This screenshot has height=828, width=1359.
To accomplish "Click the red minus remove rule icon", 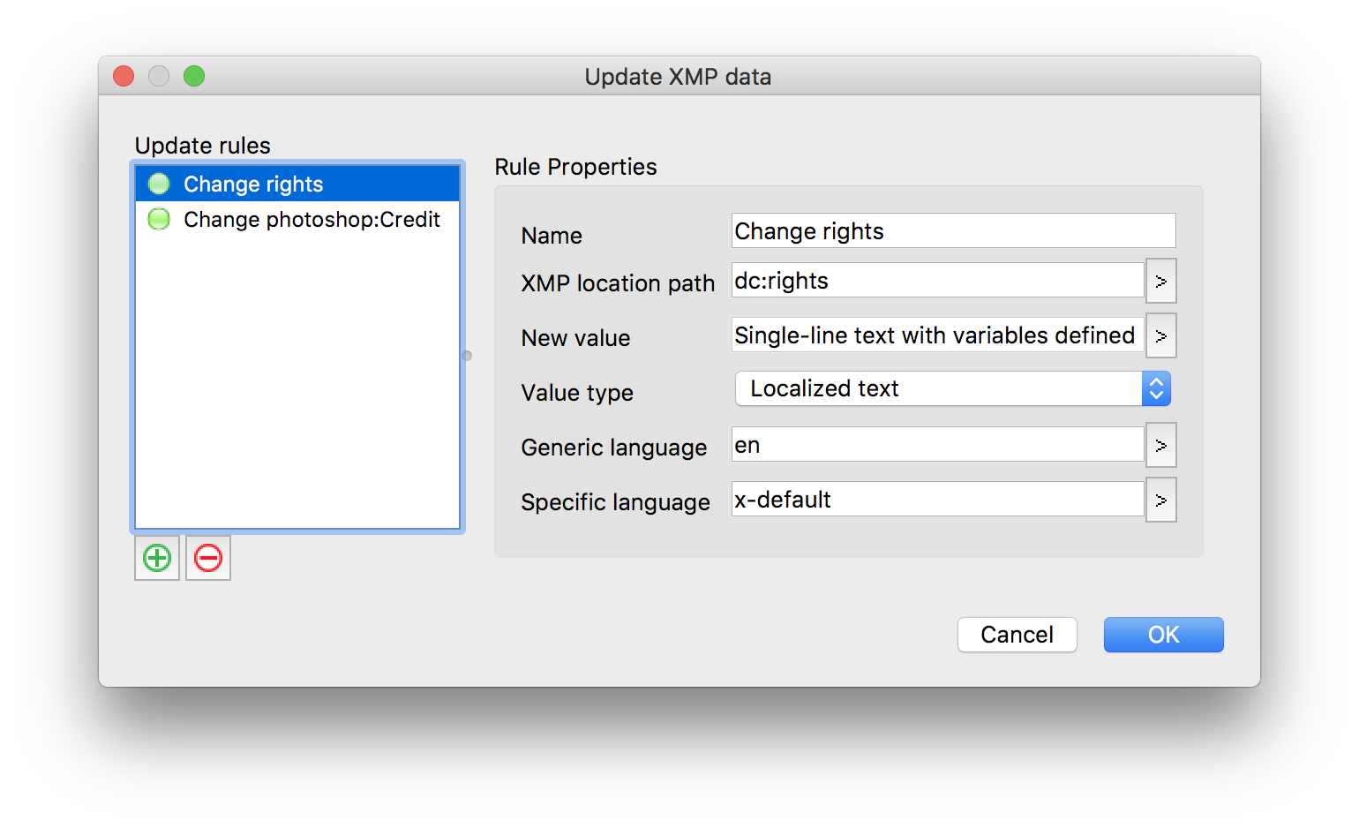I will (x=208, y=558).
